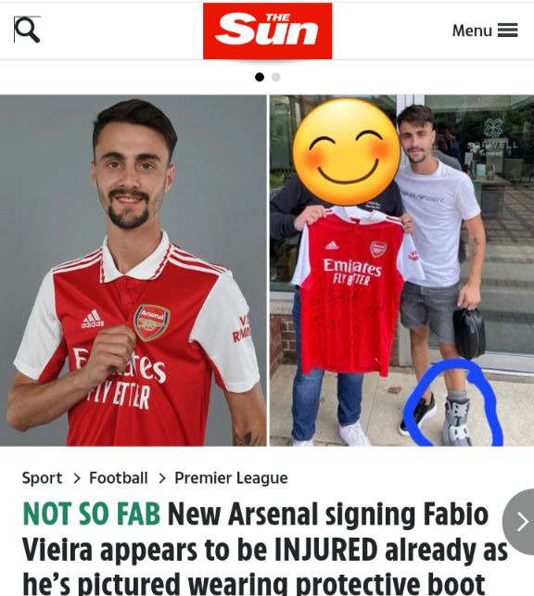Switch to the second grey carousel dot

coord(276,77)
